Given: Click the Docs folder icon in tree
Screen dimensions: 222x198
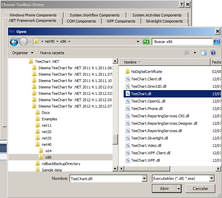Looking at the screenshot, I should (x=37, y=112).
